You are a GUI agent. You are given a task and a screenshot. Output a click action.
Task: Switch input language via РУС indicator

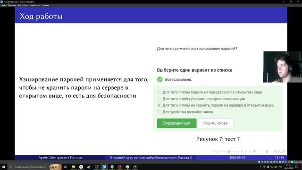(x=280, y=167)
